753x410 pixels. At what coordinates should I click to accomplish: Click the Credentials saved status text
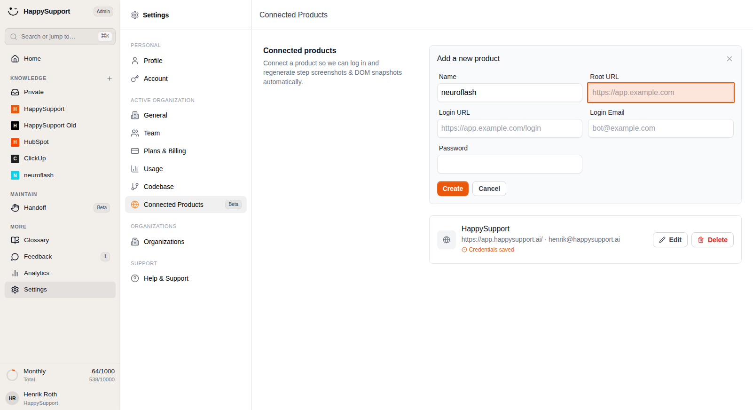point(491,250)
